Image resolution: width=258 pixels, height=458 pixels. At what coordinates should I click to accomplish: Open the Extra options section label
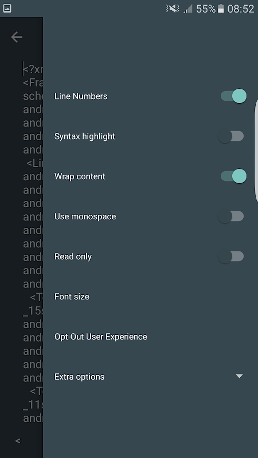click(x=79, y=377)
